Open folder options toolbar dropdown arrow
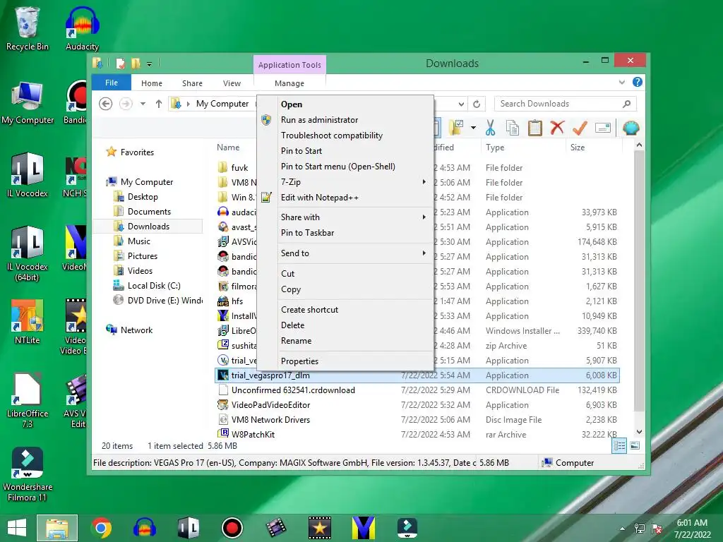The width and height of the screenshot is (723, 542). click(473, 128)
